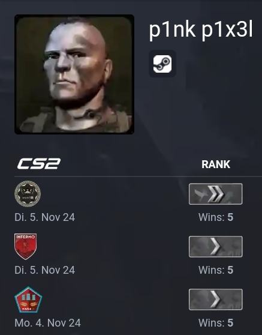Click the pentagon-shaped map badge
The height and width of the screenshot is (335, 262).
tap(28, 300)
